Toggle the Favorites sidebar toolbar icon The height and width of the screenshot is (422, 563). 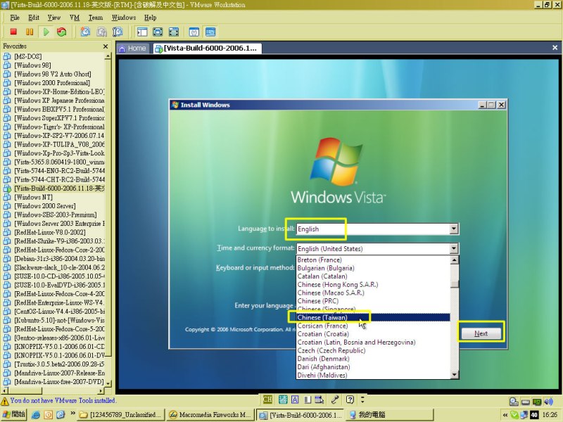(142, 32)
